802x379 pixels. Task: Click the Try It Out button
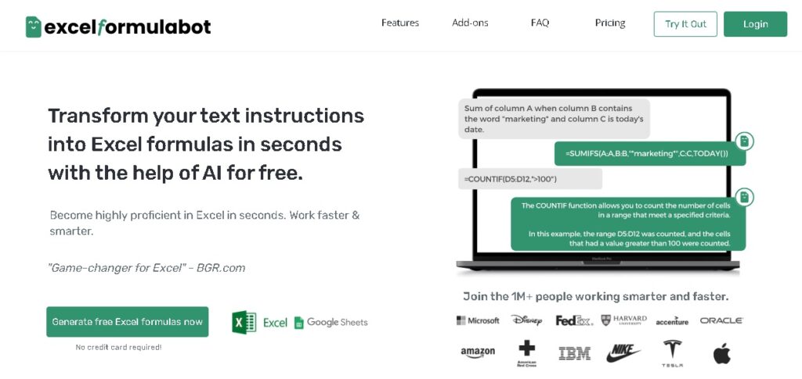click(x=685, y=24)
